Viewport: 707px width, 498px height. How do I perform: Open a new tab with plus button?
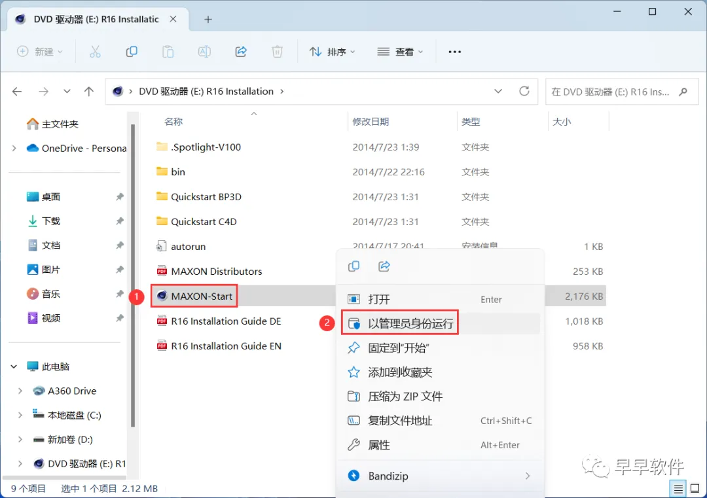pyautogui.click(x=208, y=20)
